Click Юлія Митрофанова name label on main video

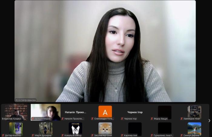[26, 100]
